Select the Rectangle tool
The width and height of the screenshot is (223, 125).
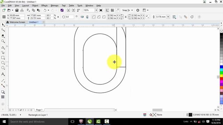pos(3,58)
